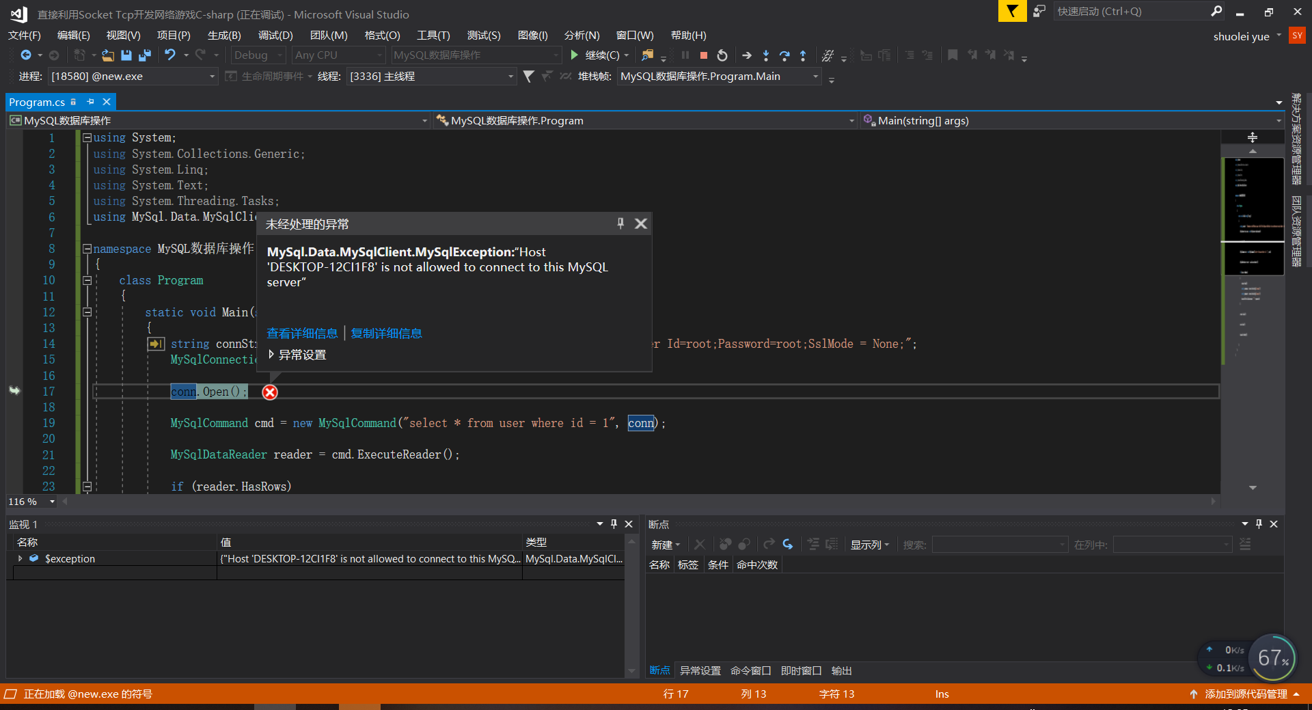Switch to the 异常设置 bottom tab
Viewport: 1312px width, 710px height.
click(700, 671)
